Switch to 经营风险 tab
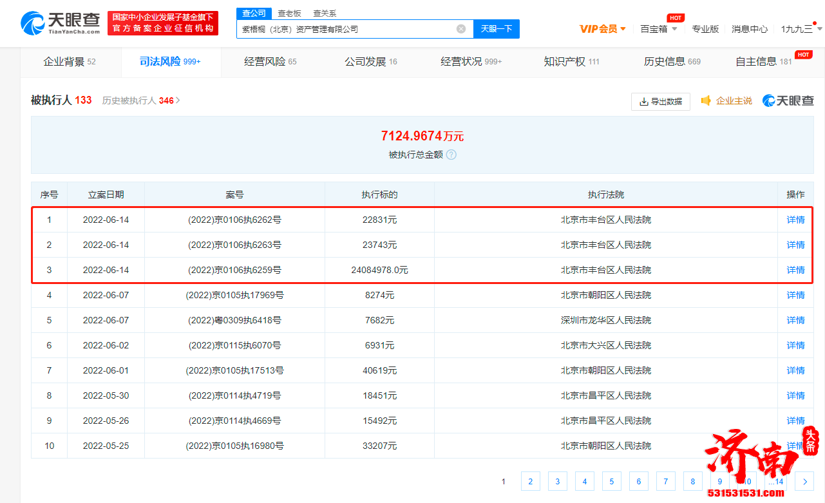 [x=270, y=62]
